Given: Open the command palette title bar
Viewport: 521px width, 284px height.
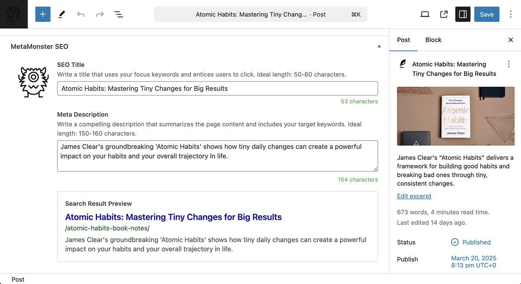Looking at the screenshot, I should [260, 14].
